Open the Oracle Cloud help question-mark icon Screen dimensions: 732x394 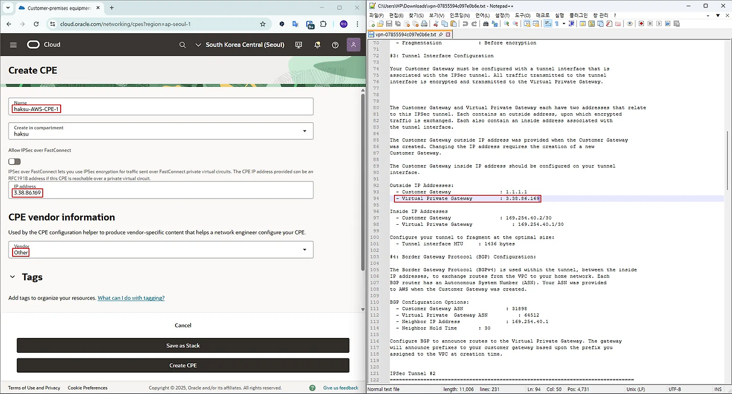tap(335, 45)
